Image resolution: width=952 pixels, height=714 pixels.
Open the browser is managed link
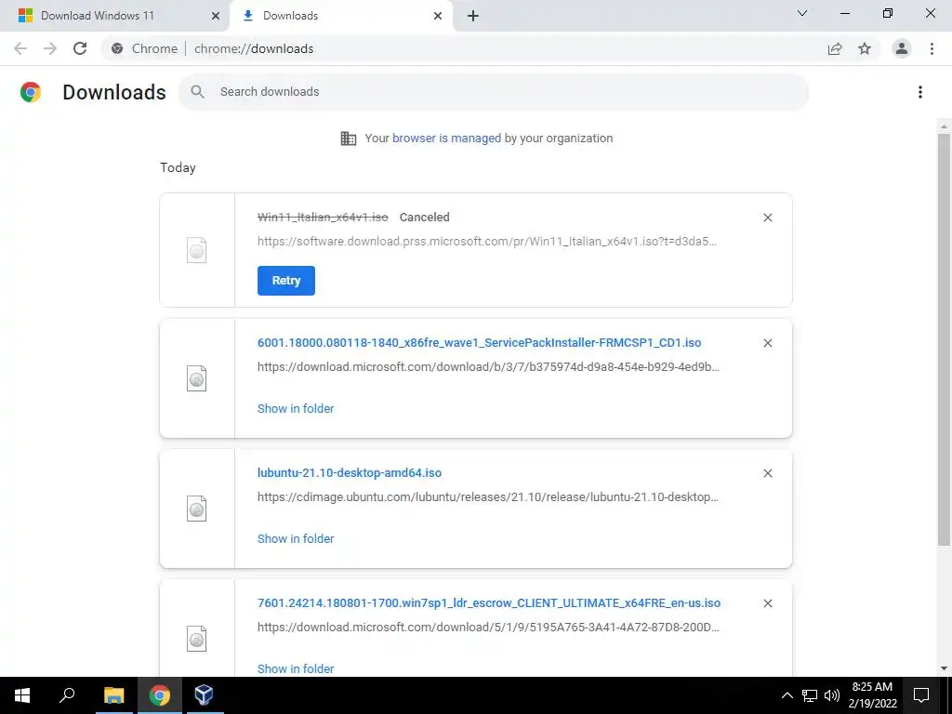point(446,139)
